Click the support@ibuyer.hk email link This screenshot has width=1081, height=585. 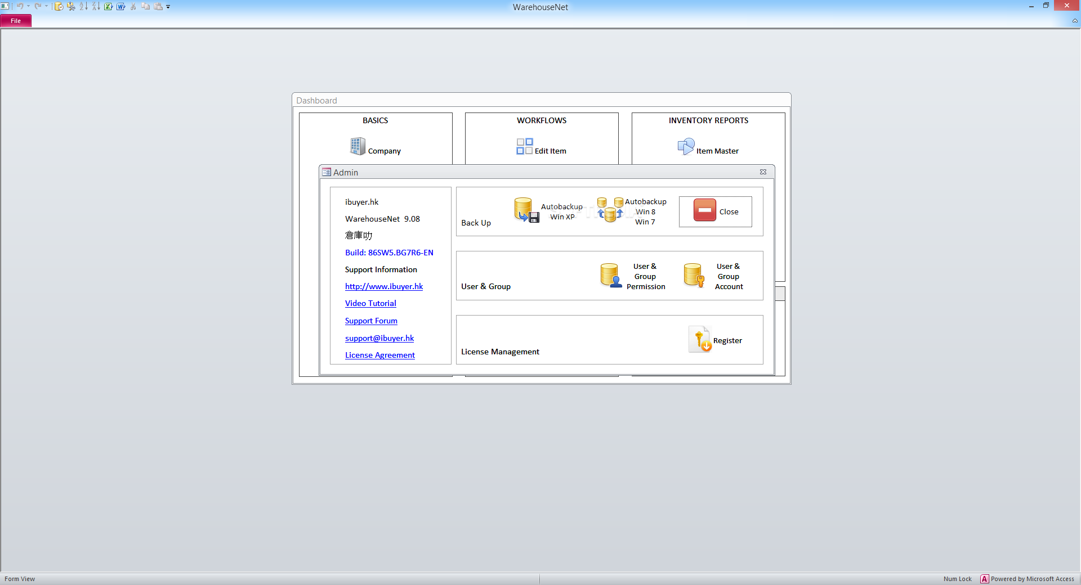379,338
